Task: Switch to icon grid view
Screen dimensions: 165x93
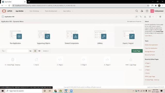Action: pos(35,51)
